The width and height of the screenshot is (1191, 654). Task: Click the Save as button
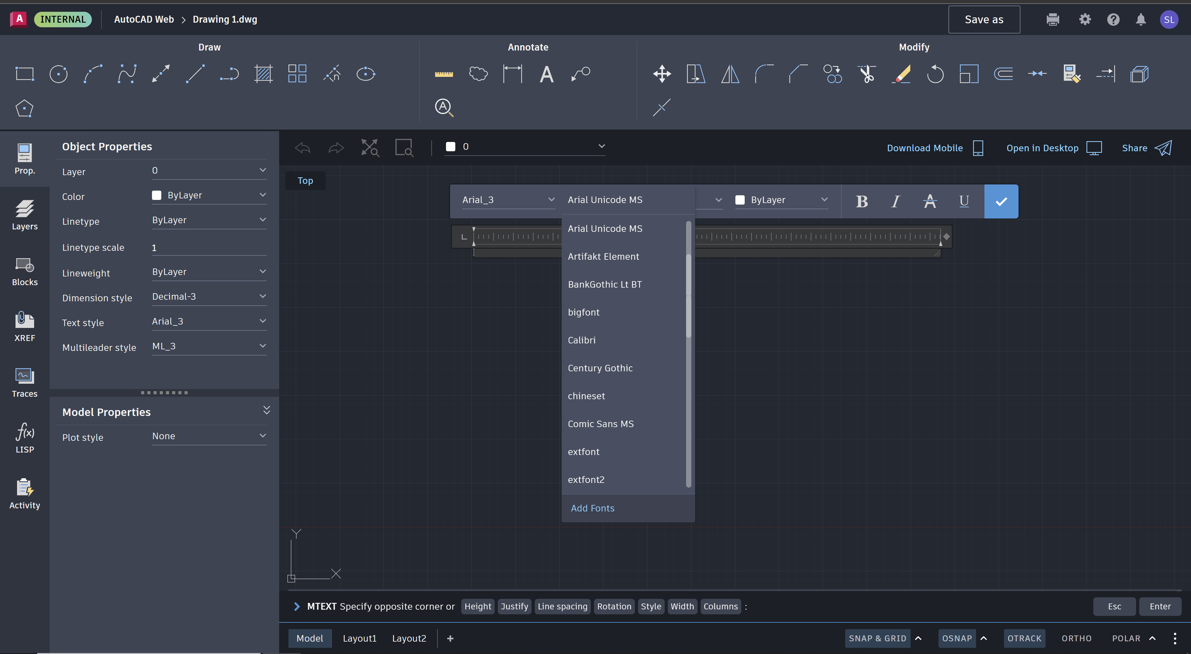tap(984, 19)
